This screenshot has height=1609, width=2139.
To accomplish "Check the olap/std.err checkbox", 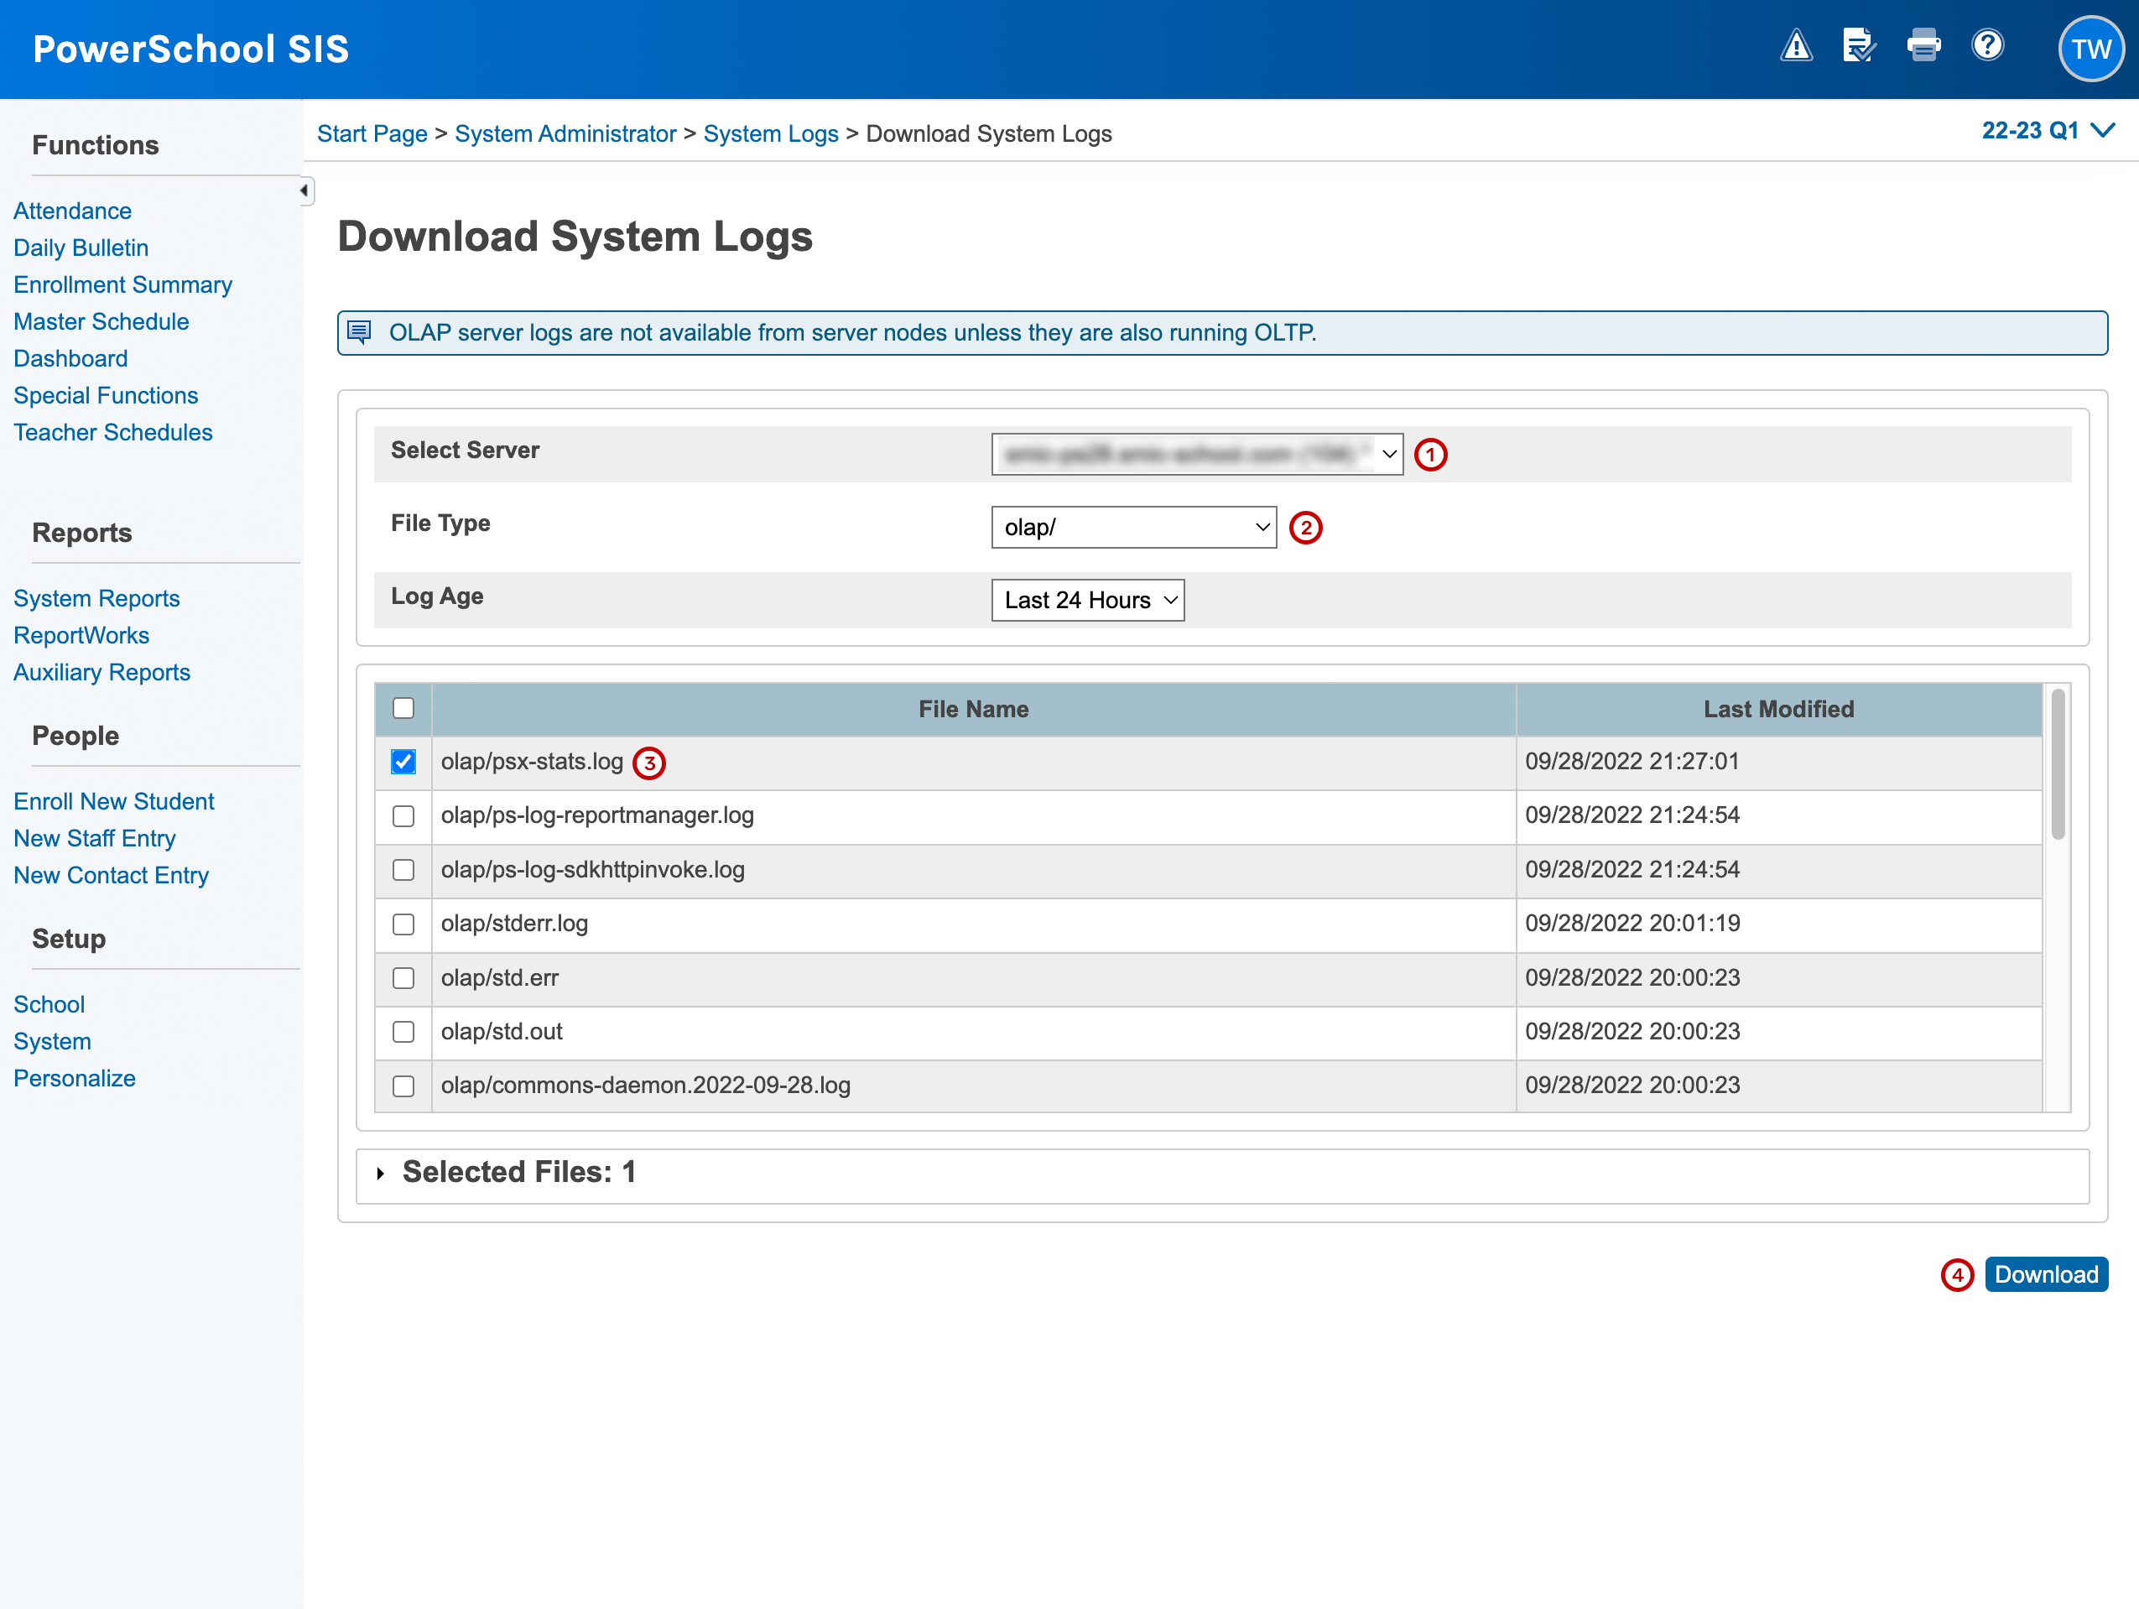I will coord(403,978).
